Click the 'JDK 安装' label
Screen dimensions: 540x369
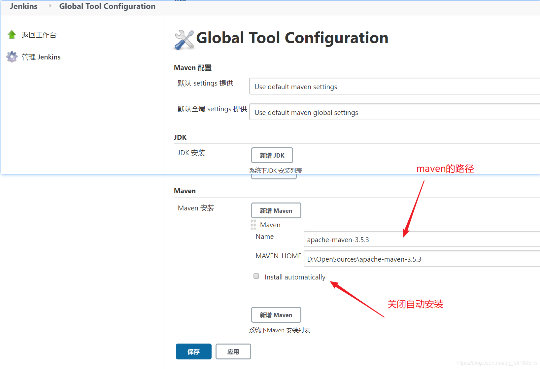click(191, 153)
